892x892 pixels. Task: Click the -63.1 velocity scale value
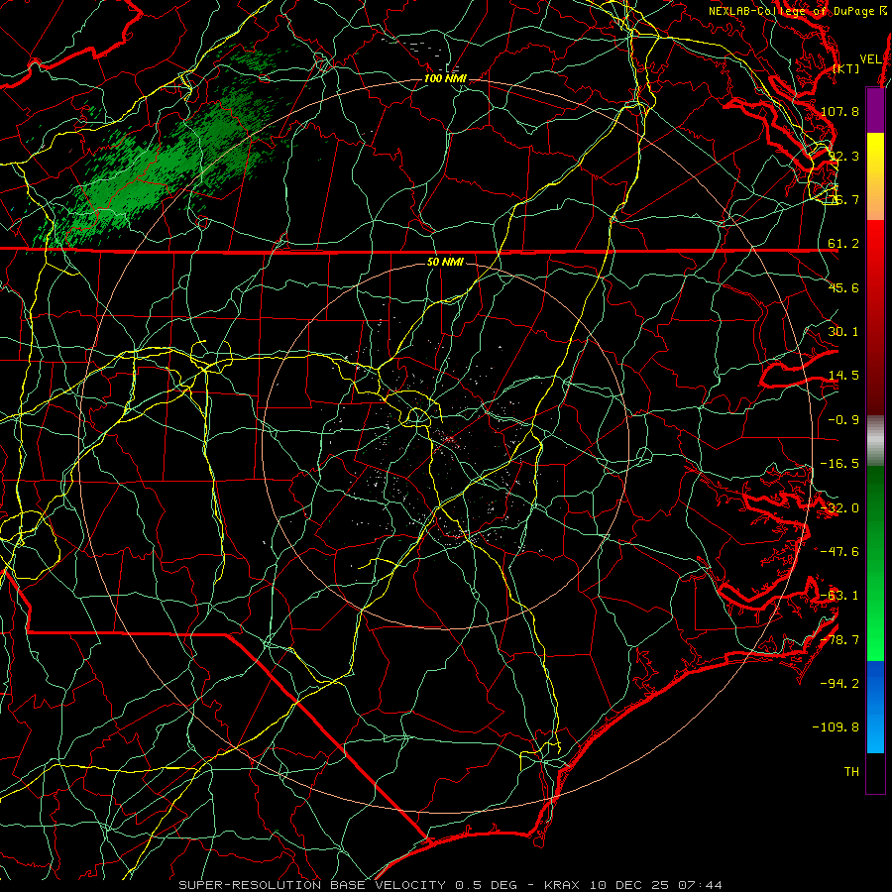(x=839, y=596)
